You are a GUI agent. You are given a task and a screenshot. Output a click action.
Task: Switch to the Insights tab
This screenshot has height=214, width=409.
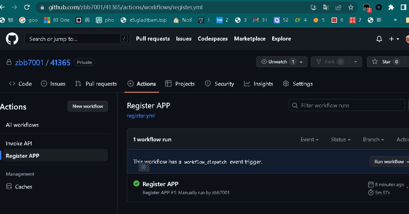click(x=258, y=84)
